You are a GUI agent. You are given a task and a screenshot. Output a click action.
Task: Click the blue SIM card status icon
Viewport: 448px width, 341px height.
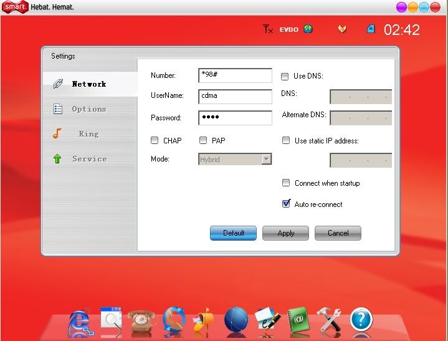[x=371, y=29]
